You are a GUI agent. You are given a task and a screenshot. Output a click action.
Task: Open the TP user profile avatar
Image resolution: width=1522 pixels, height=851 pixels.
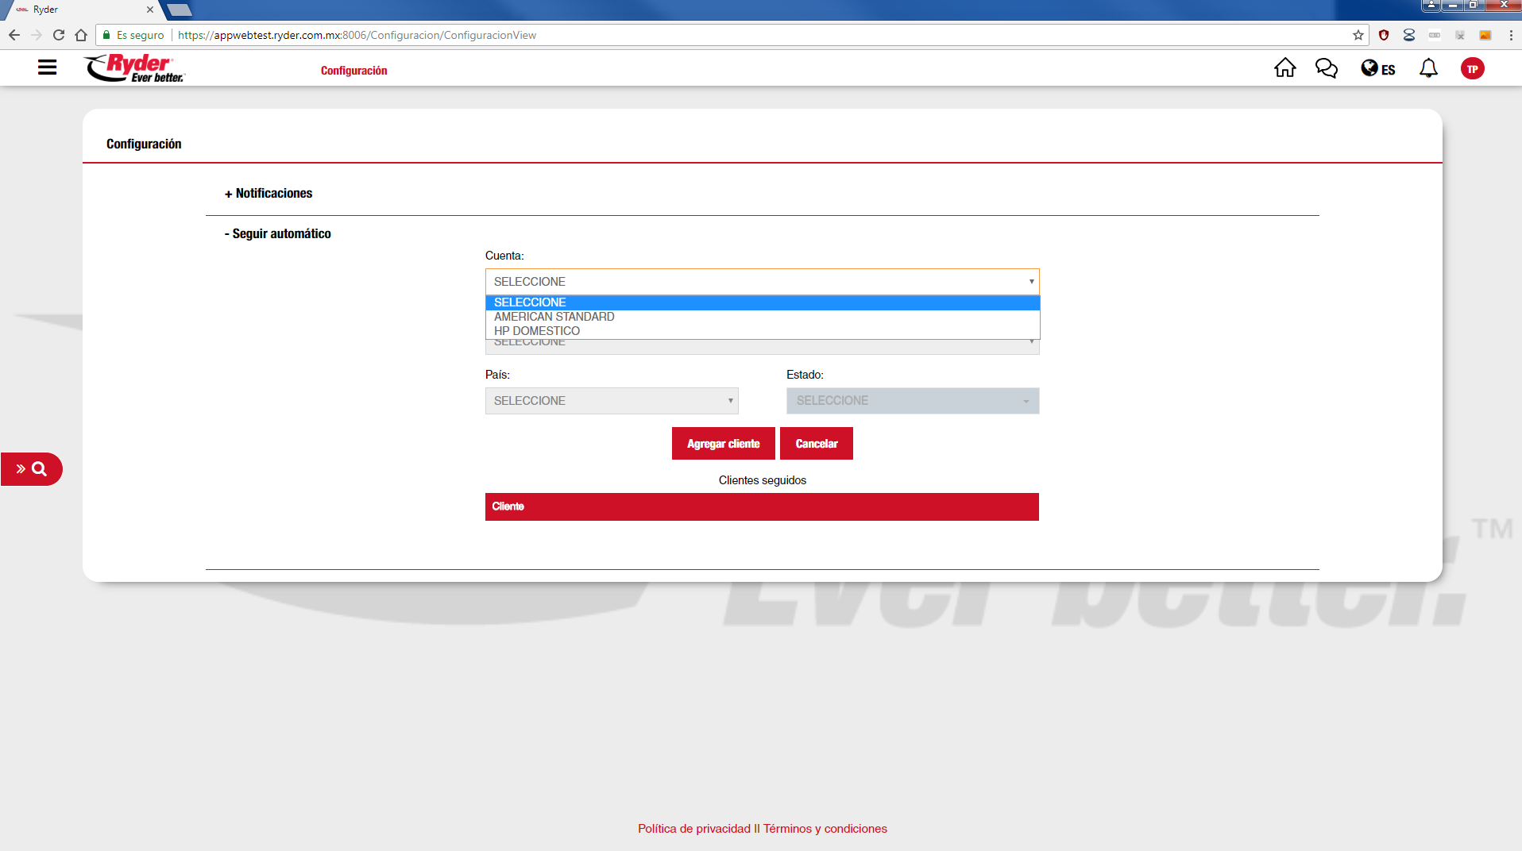[x=1472, y=69]
